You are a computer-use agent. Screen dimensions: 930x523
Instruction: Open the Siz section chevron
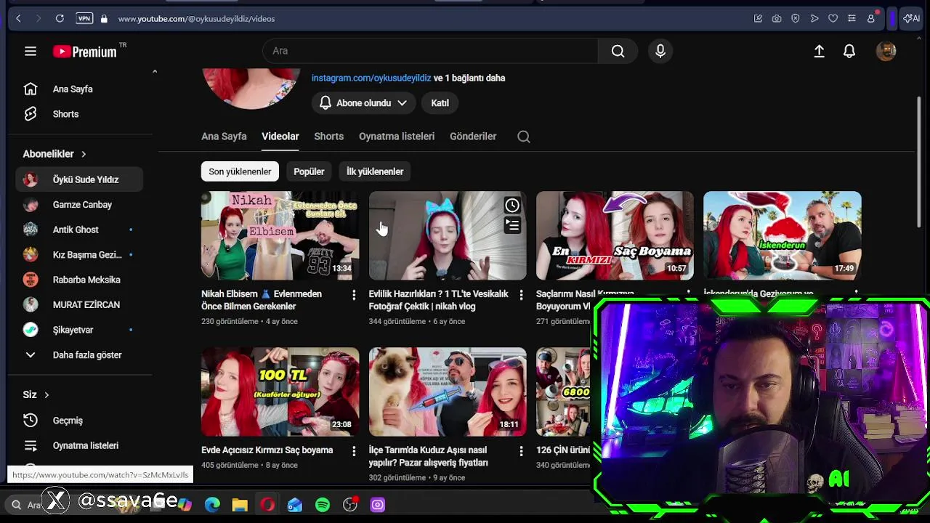(46, 395)
